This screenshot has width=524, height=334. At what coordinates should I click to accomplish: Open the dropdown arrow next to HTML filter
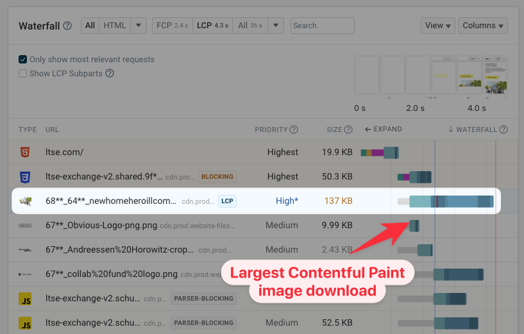[x=139, y=26]
